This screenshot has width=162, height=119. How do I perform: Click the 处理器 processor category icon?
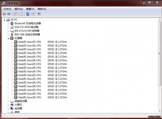coord(12,38)
